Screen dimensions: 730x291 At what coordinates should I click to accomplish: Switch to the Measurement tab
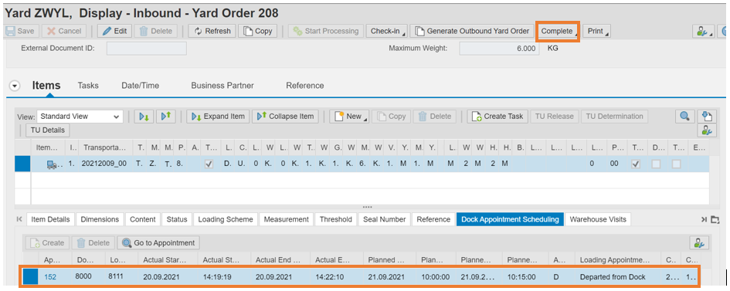pos(287,219)
